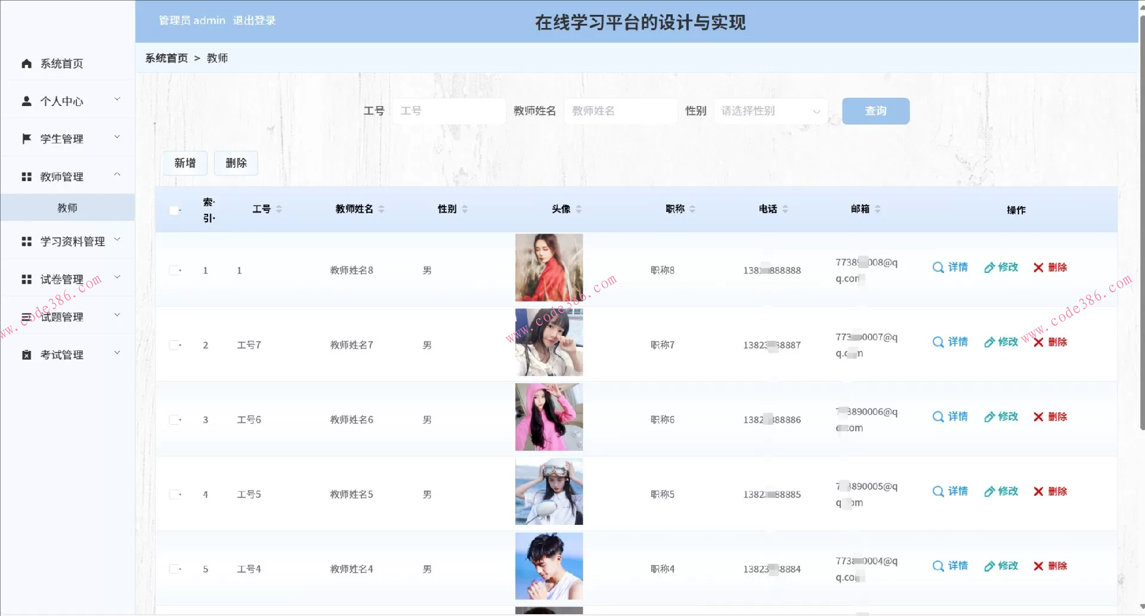The image size is (1145, 616).
Task: Click the 查询 search button
Action: click(875, 111)
